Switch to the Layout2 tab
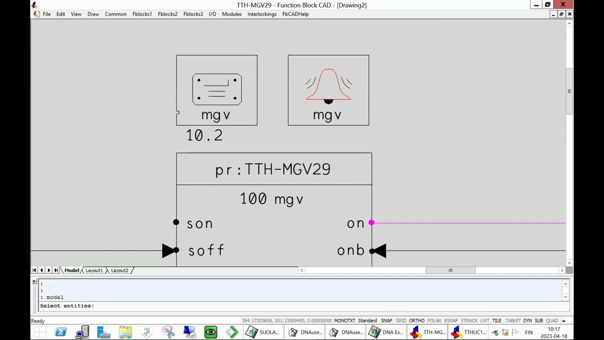Image resolution: width=604 pixels, height=340 pixels. coord(119,271)
